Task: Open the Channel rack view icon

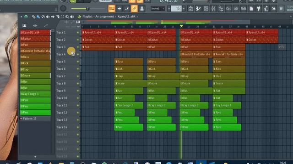Action: tap(206, 9)
